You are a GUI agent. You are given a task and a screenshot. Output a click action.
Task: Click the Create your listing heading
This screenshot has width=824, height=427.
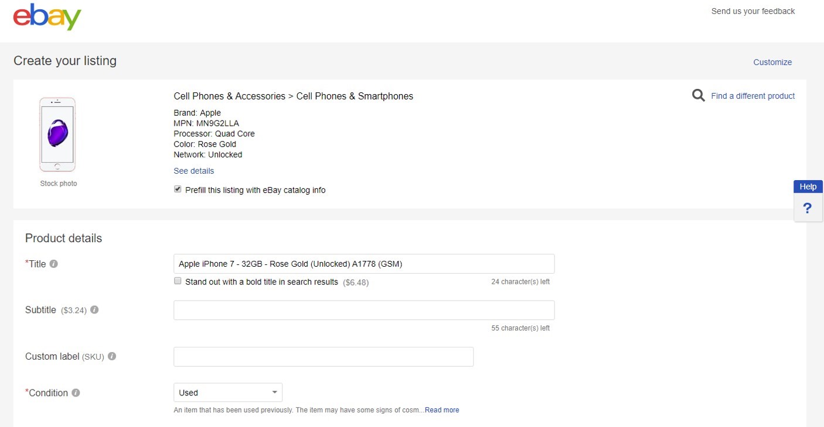click(65, 61)
